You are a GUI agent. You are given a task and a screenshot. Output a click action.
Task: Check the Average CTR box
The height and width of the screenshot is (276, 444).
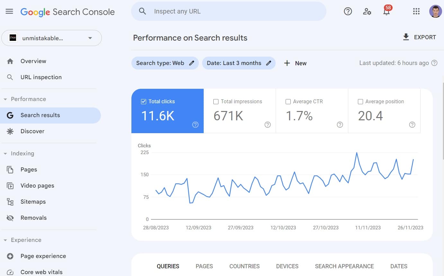point(288,101)
